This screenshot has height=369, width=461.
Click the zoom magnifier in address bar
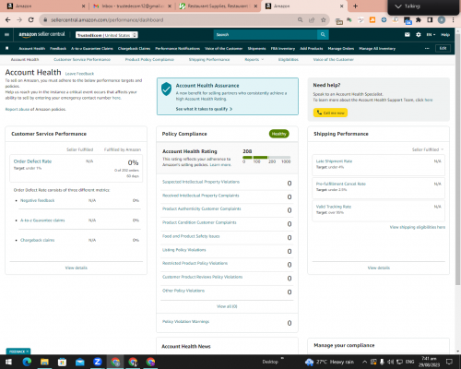(300, 19)
